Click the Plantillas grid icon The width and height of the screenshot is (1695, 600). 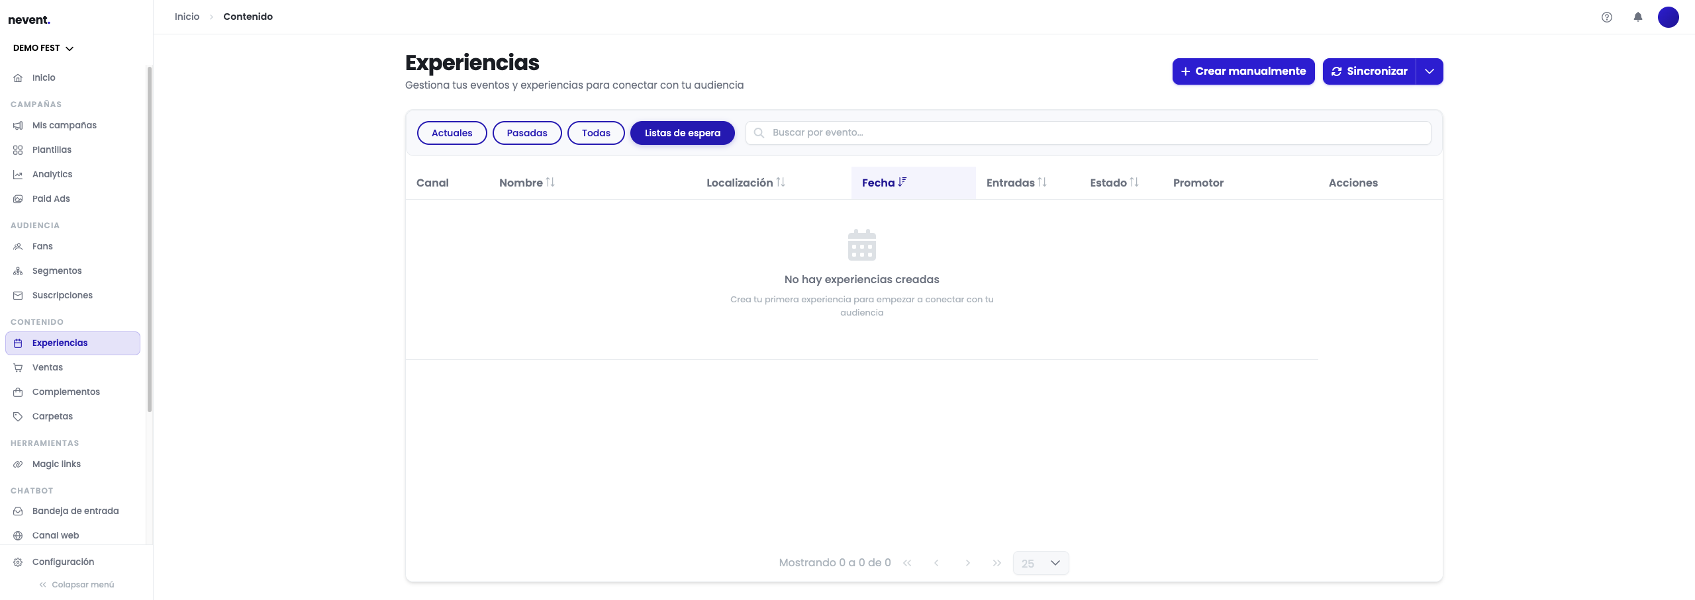[18, 150]
